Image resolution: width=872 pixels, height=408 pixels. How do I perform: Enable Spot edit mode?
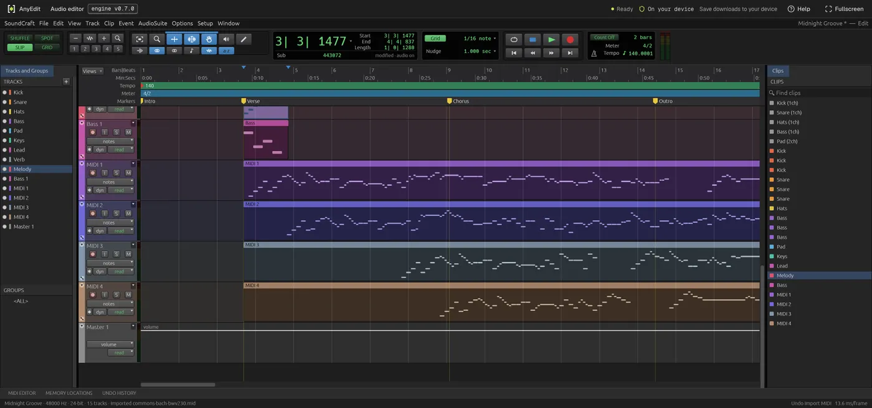[x=47, y=39]
